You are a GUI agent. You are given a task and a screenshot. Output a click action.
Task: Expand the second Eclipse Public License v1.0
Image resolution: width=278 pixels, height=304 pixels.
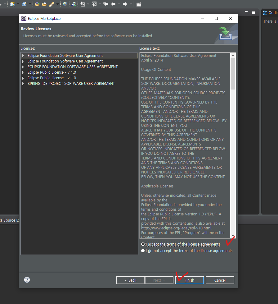click(x=23, y=78)
